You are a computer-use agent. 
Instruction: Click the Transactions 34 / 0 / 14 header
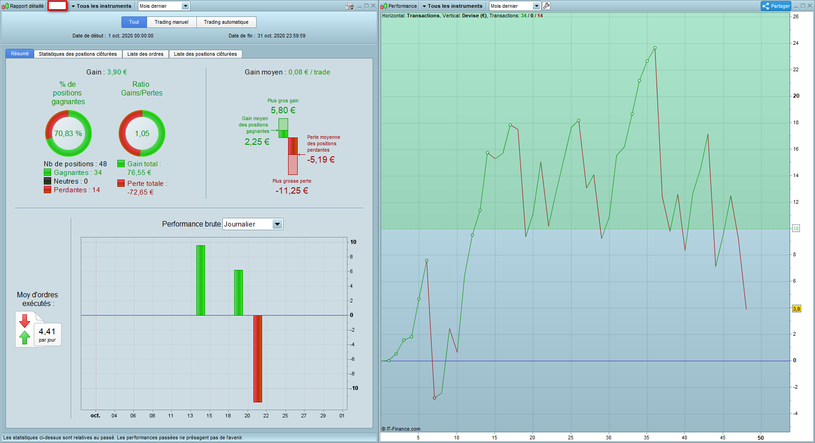516,16
